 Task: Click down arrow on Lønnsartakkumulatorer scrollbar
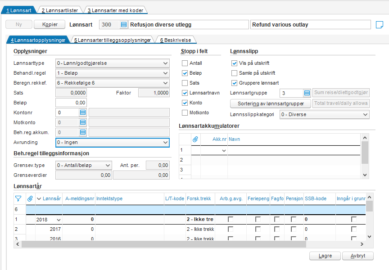coord(365,175)
